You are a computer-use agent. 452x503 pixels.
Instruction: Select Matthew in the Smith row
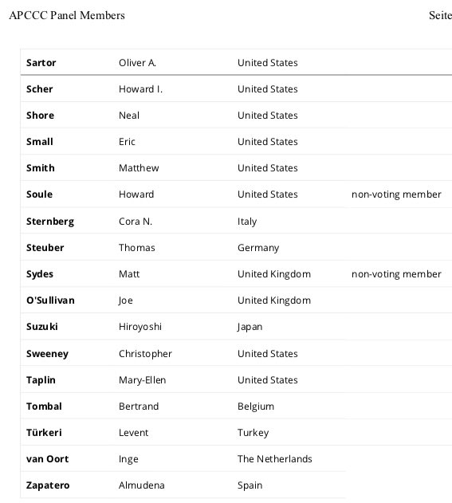coord(139,167)
